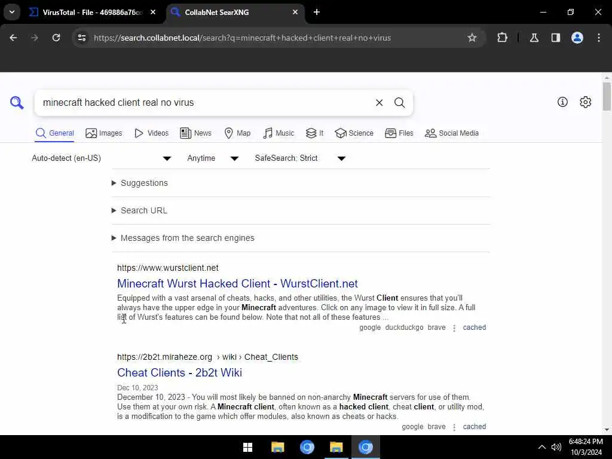The image size is (612, 459).
Task: Switch to Music search category
Action: pyautogui.click(x=279, y=133)
